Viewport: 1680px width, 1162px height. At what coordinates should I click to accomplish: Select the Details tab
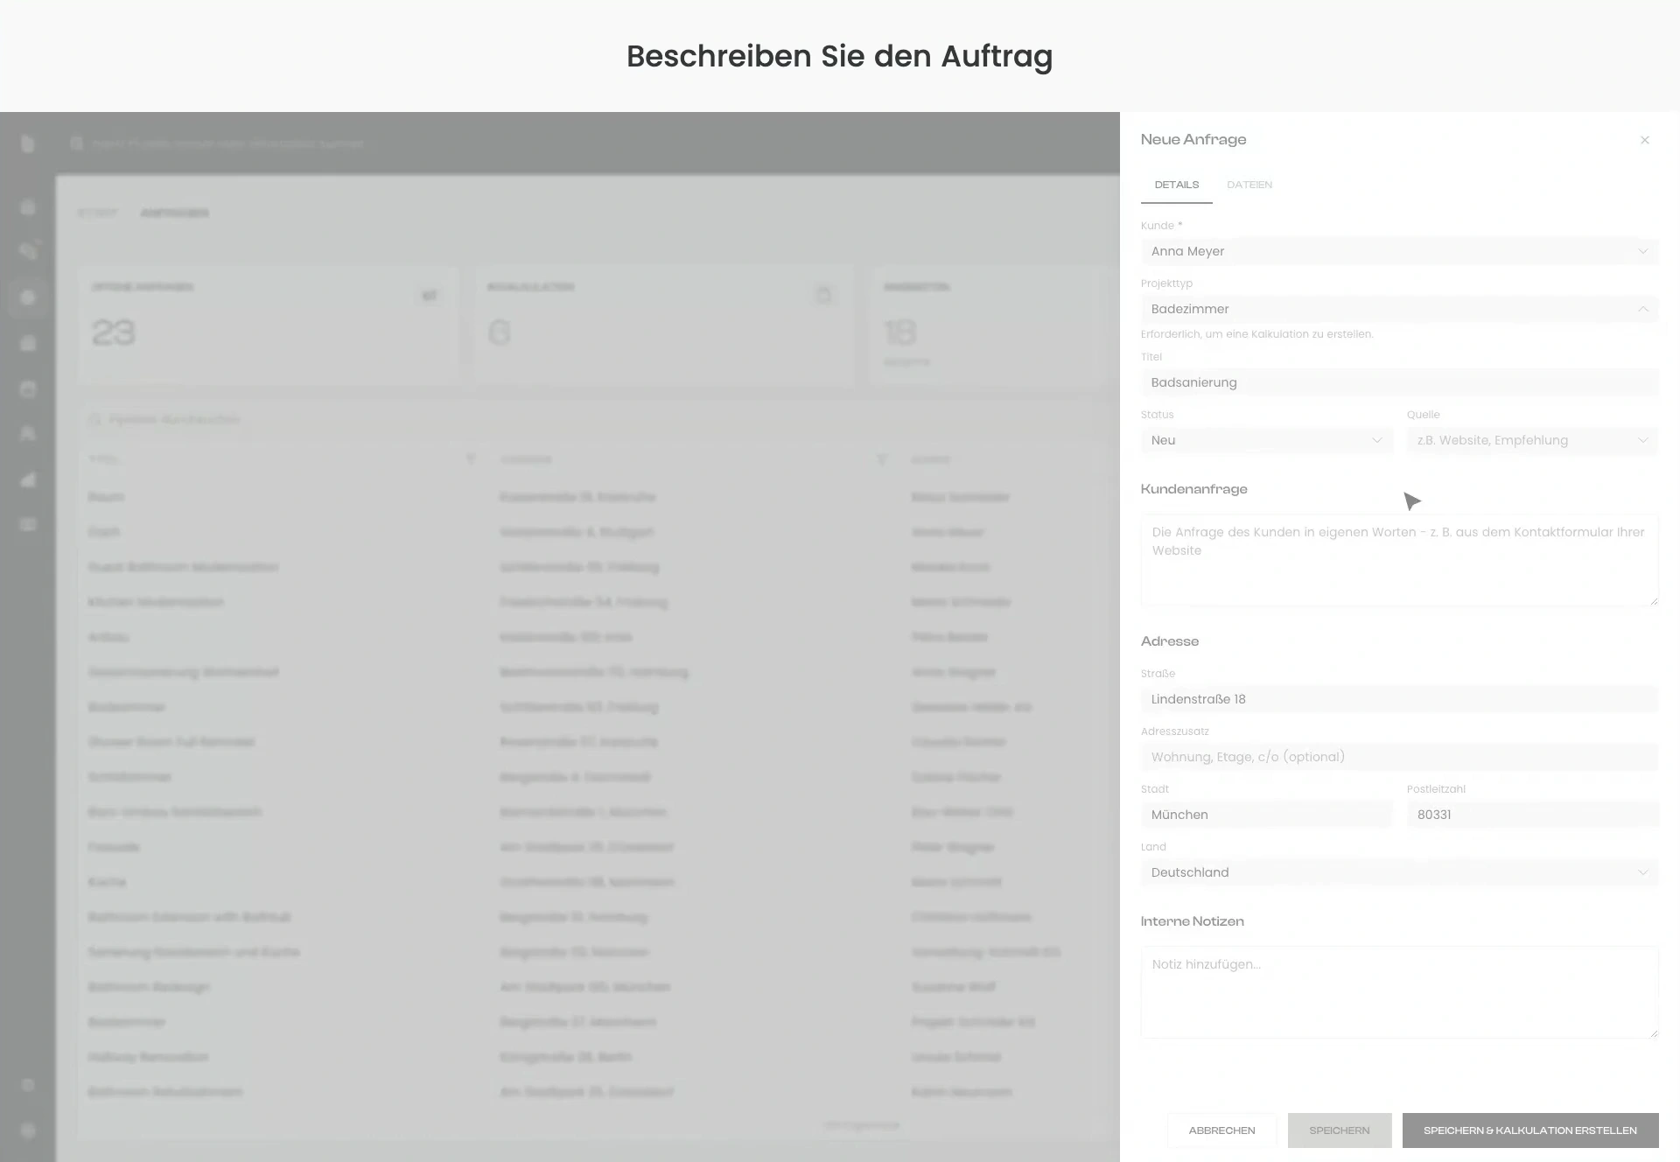coord(1177,185)
